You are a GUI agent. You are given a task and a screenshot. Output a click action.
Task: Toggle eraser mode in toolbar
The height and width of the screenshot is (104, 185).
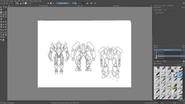(x=48, y=3)
